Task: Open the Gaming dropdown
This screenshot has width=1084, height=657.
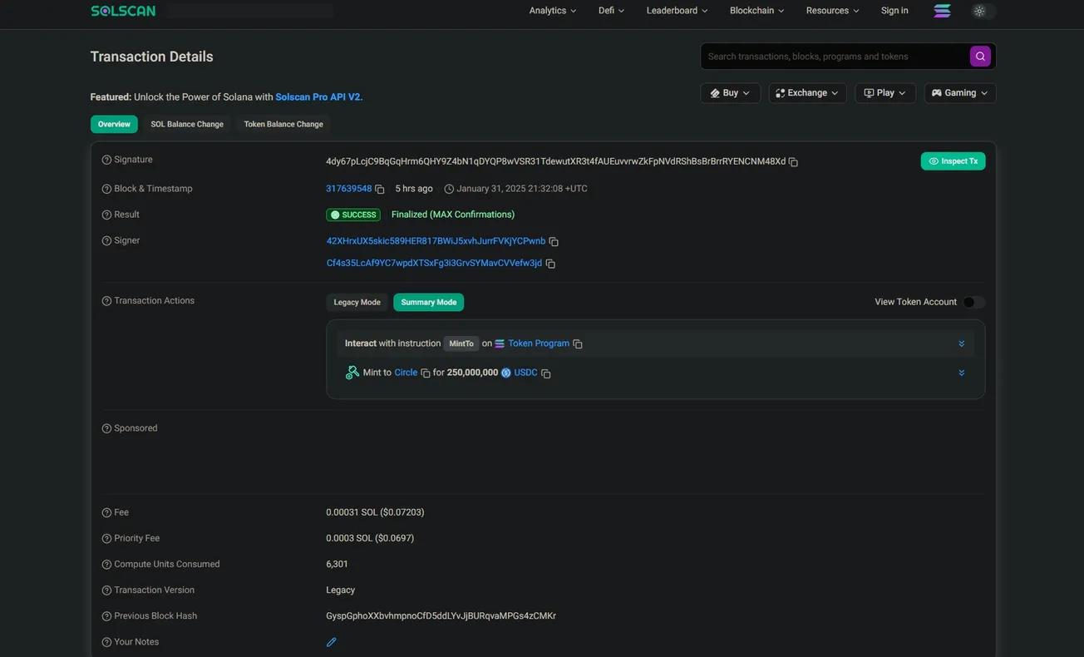Action: pos(960,93)
